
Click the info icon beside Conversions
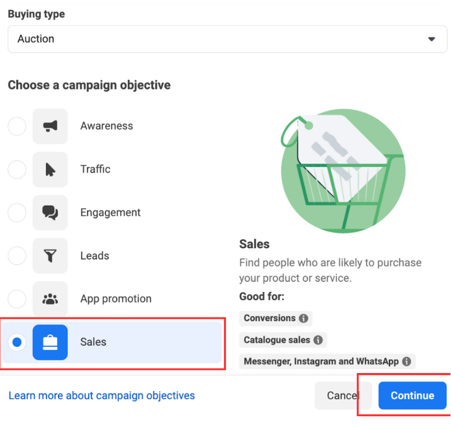click(x=303, y=318)
